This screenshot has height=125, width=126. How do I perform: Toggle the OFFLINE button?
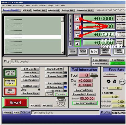[73, 51]
